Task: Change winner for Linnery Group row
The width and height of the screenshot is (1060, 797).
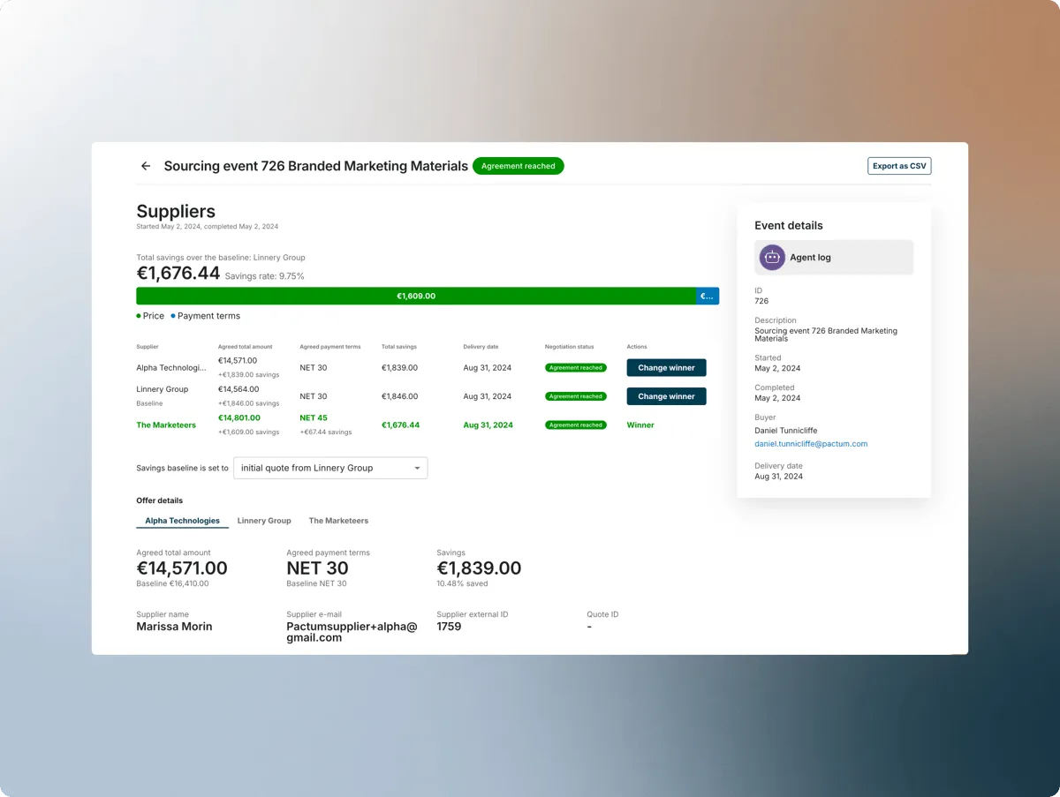Action: coord(666,396)
